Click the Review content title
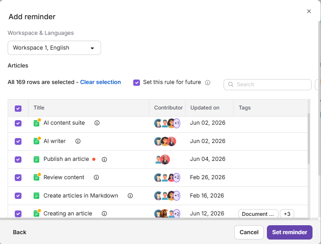Viewport: 321px width, 244px height. (63, 177)
